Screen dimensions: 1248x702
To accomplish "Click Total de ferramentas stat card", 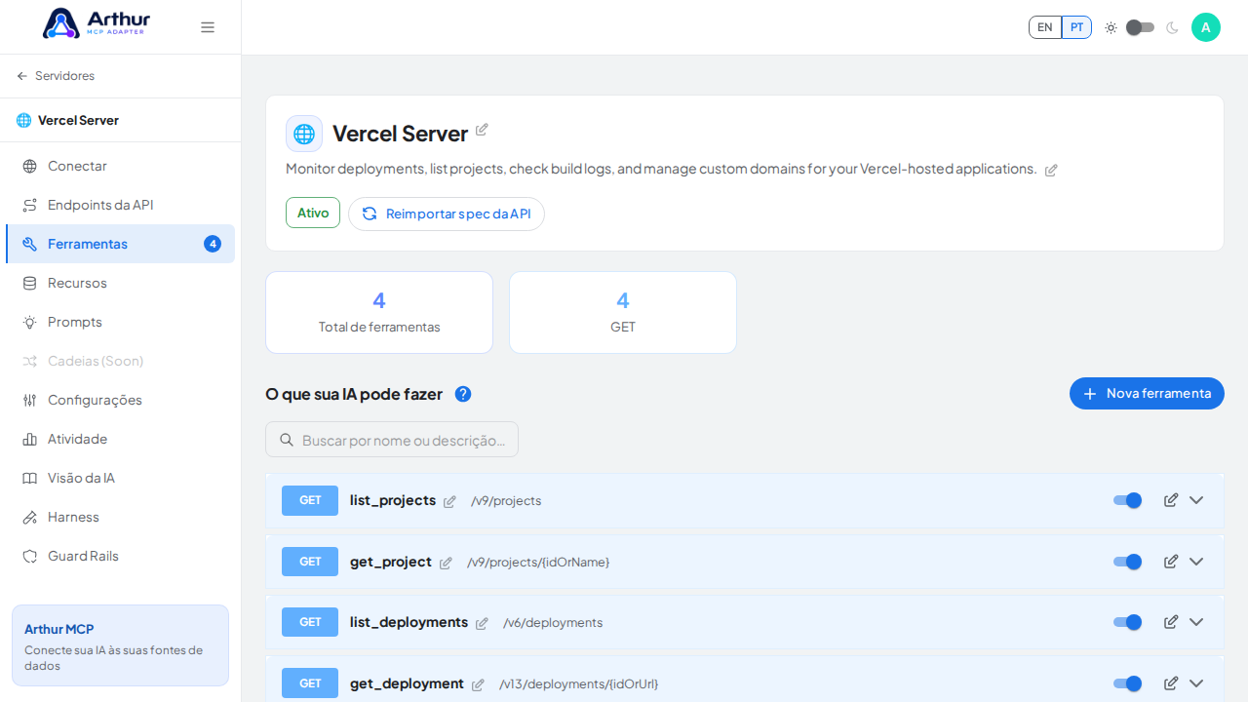I will (379, 312).
